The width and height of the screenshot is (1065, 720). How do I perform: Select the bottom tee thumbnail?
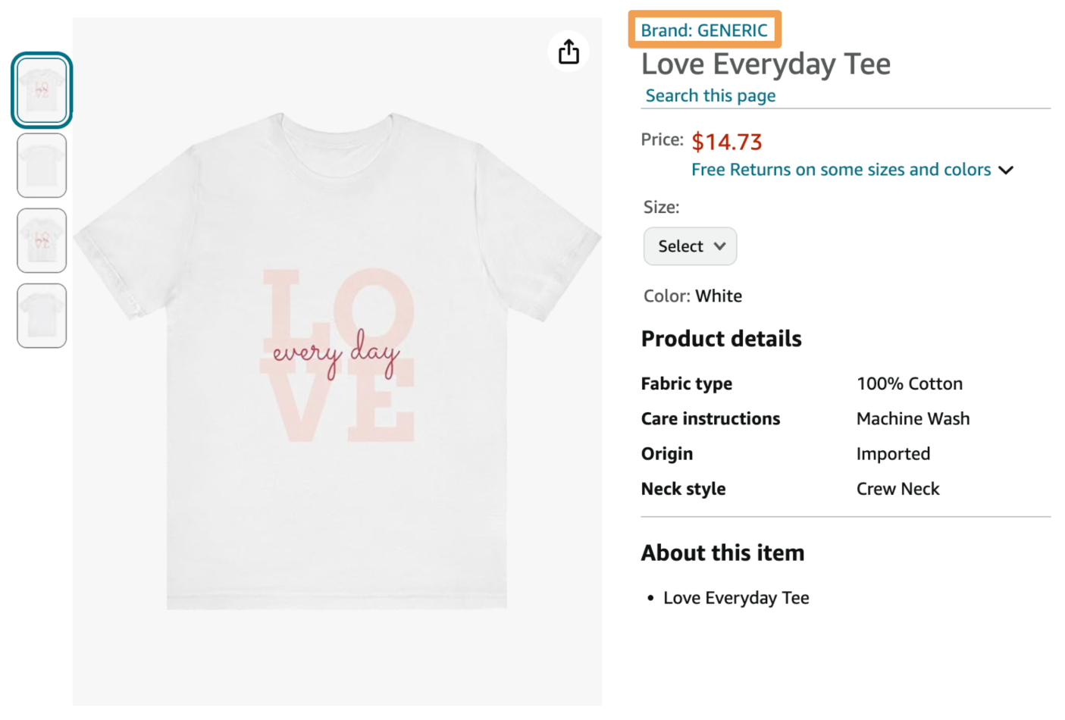42,315
